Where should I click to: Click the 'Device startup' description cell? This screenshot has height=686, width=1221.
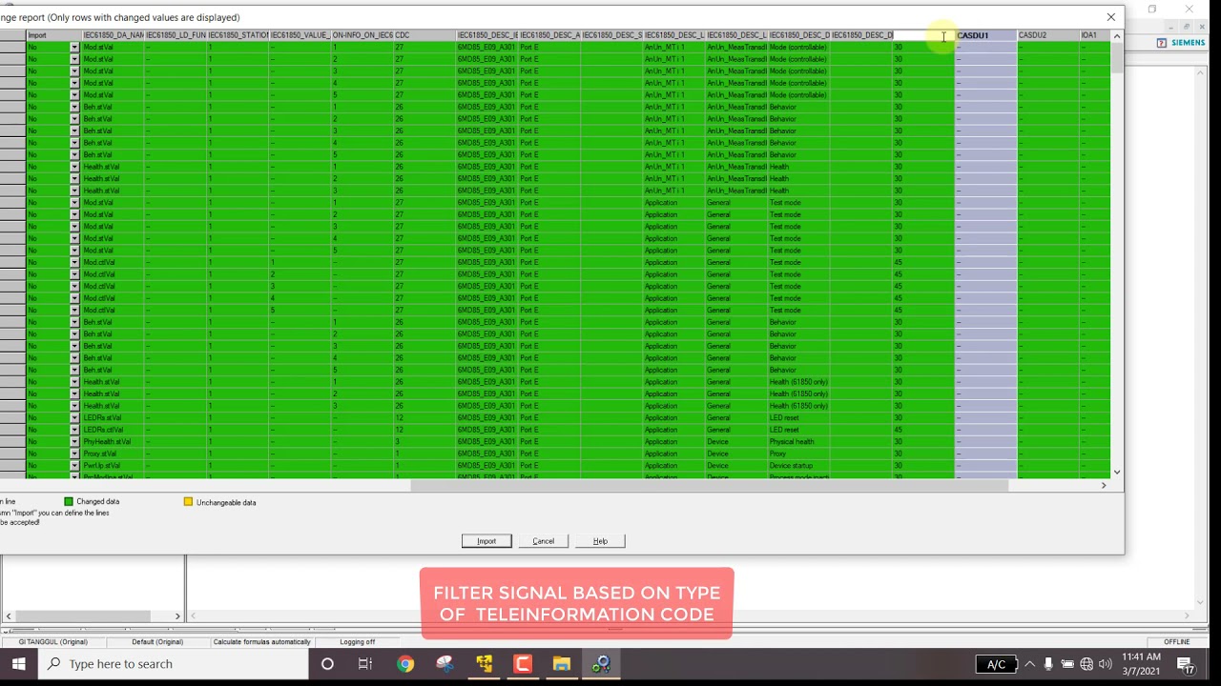point(798,466)
